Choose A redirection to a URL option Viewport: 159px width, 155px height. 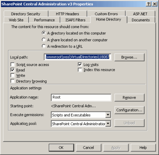point(44,46)
